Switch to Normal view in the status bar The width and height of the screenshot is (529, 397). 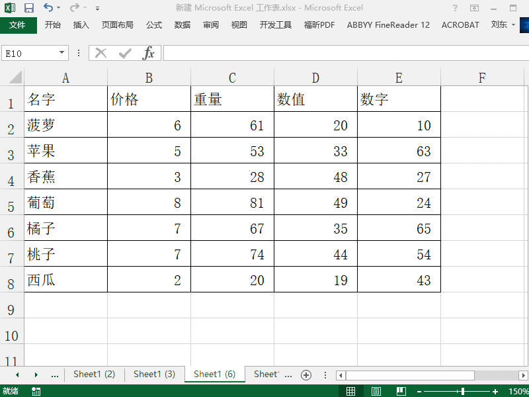352,390
